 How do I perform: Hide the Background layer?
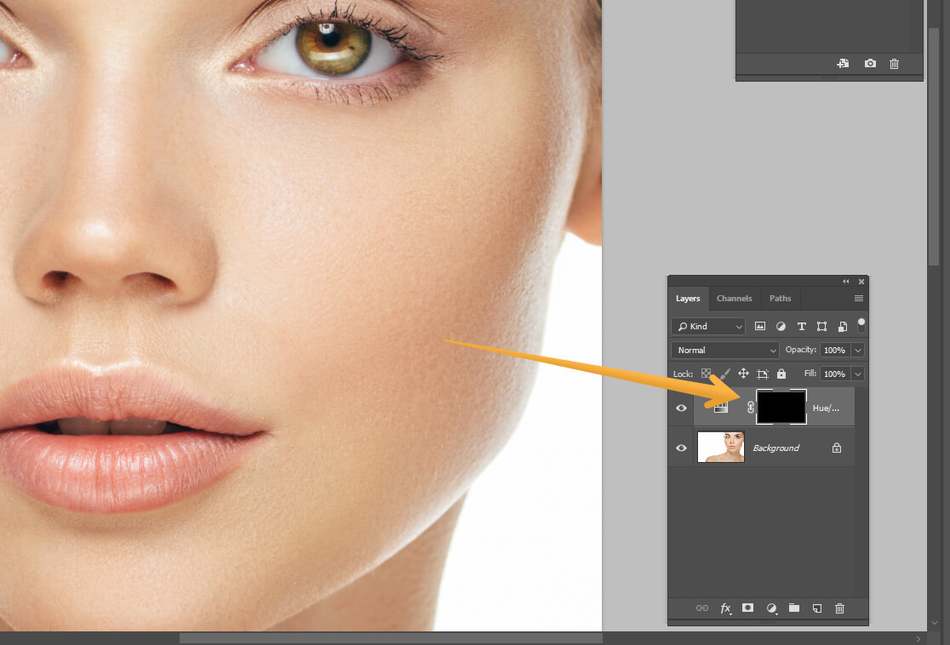click(x=681, y=447)
